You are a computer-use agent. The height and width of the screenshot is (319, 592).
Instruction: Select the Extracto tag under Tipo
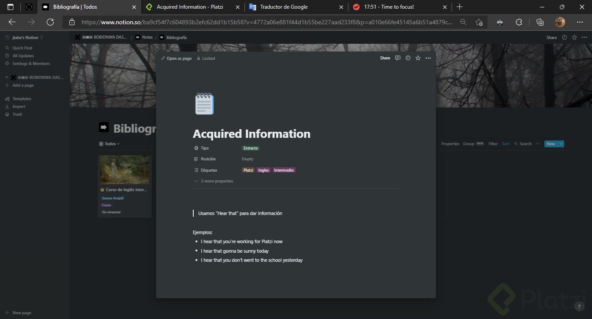coord(250,148)
